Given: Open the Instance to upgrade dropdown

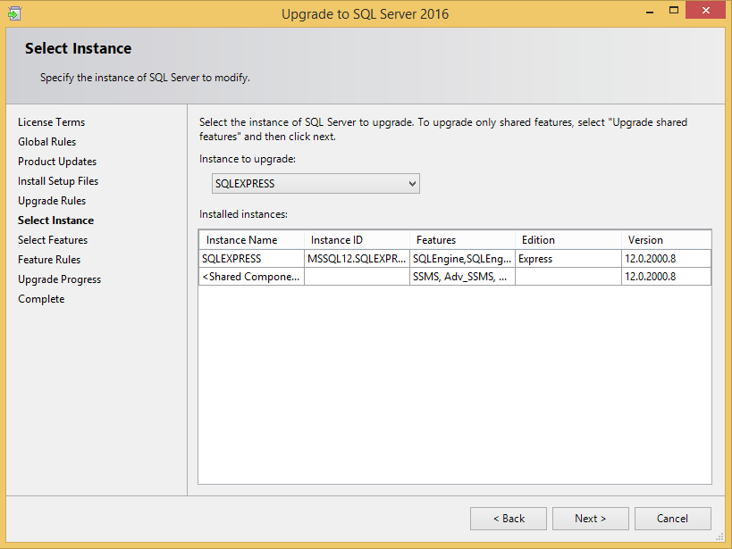Looking at the screenshot, I should click(x=316, y=184).
